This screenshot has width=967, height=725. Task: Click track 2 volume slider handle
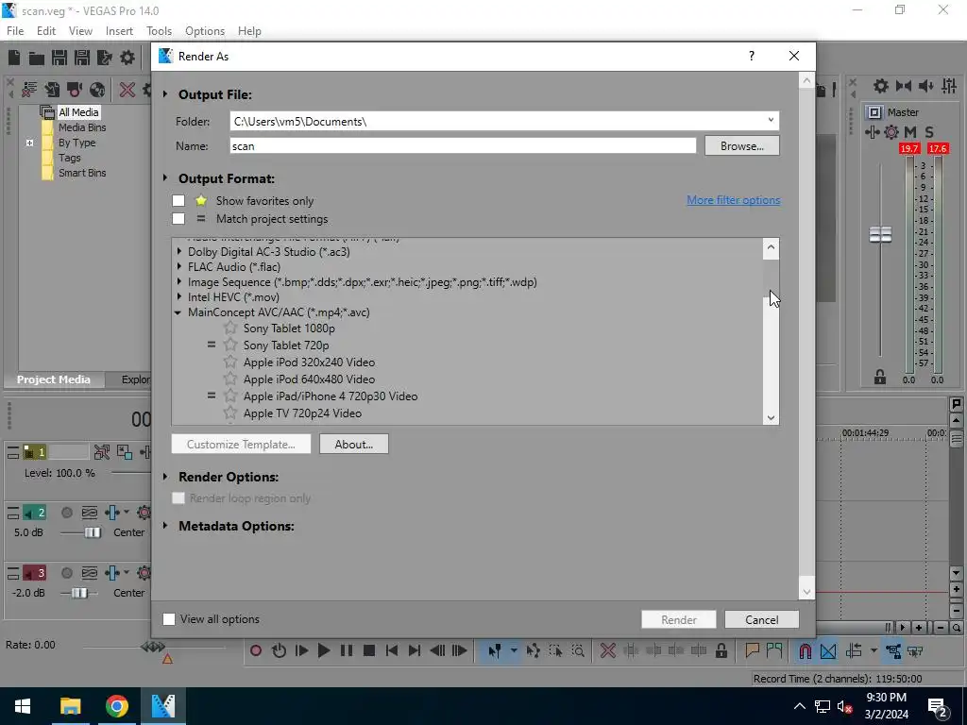93,532
